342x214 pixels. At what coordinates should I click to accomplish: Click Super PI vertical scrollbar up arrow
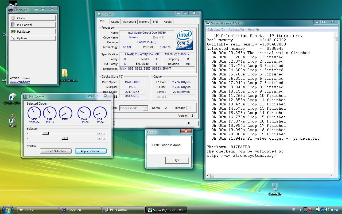coord(336,35)
